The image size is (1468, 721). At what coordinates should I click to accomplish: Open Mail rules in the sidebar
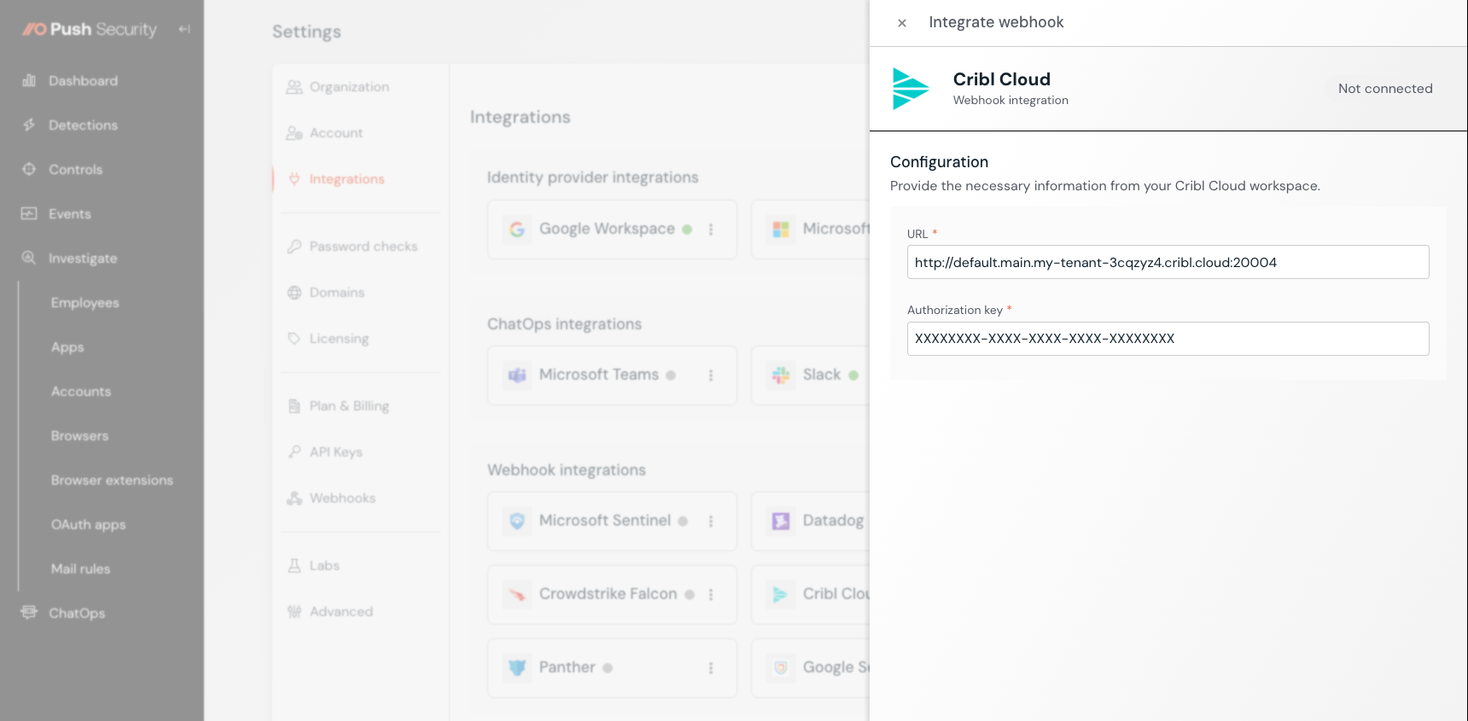pyautogui.click(x=80, y=569)
